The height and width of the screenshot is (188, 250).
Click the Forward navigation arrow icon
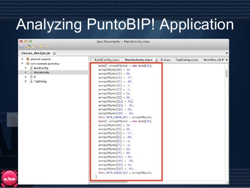tap(46, 46)
